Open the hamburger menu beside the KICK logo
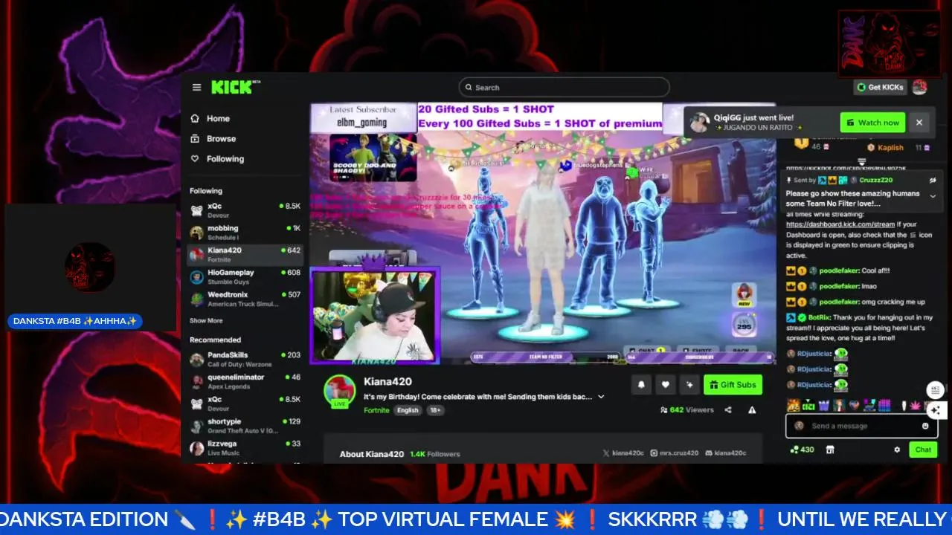 pos(196,88)
